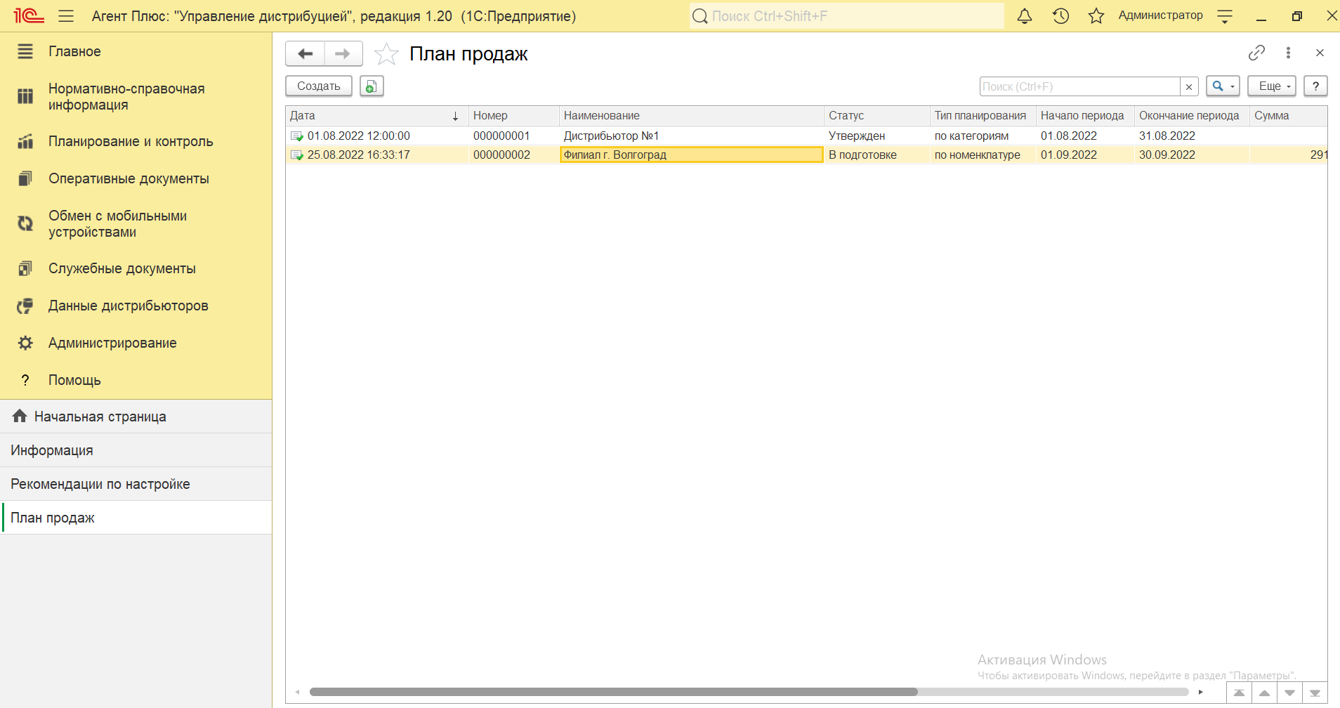Open the settings lines icon beside Администратор
The width and height of the screenshot is (1340, 708).
1225,16
